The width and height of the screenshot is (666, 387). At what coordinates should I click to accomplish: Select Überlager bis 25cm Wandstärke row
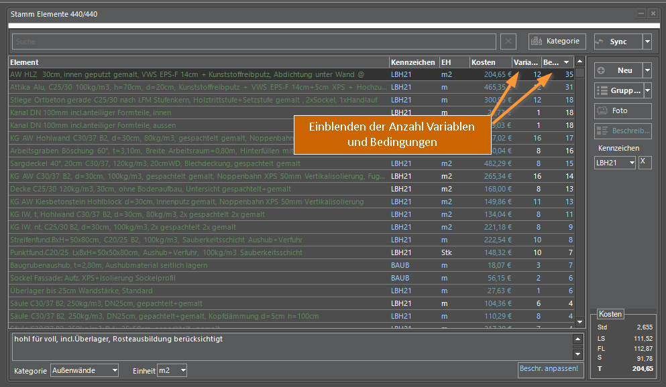(x=291, y=291)
